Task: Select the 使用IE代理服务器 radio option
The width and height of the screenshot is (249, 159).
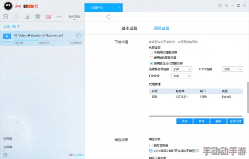Action: click(x=151, y=57)
